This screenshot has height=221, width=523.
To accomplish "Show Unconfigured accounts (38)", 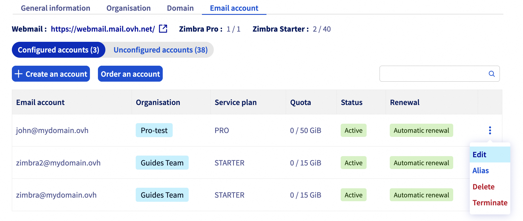I will point(161,50).
